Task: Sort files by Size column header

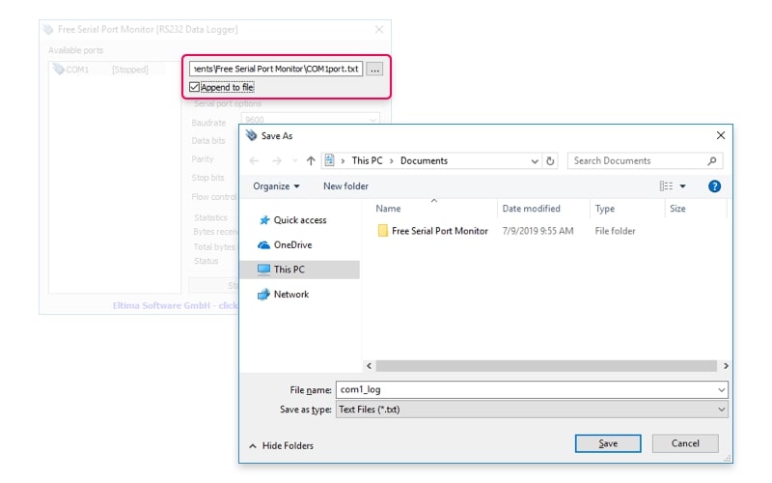Action: [x=677, y=209]
